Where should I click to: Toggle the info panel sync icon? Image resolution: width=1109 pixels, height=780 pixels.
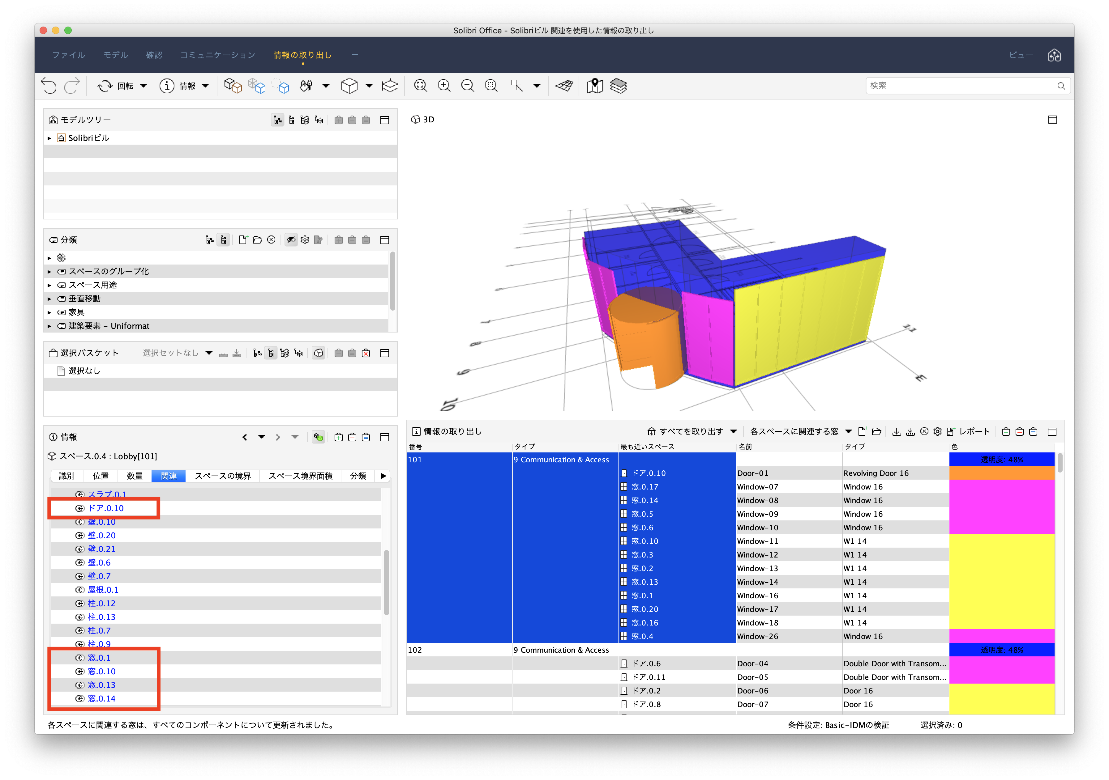(318, 437)
